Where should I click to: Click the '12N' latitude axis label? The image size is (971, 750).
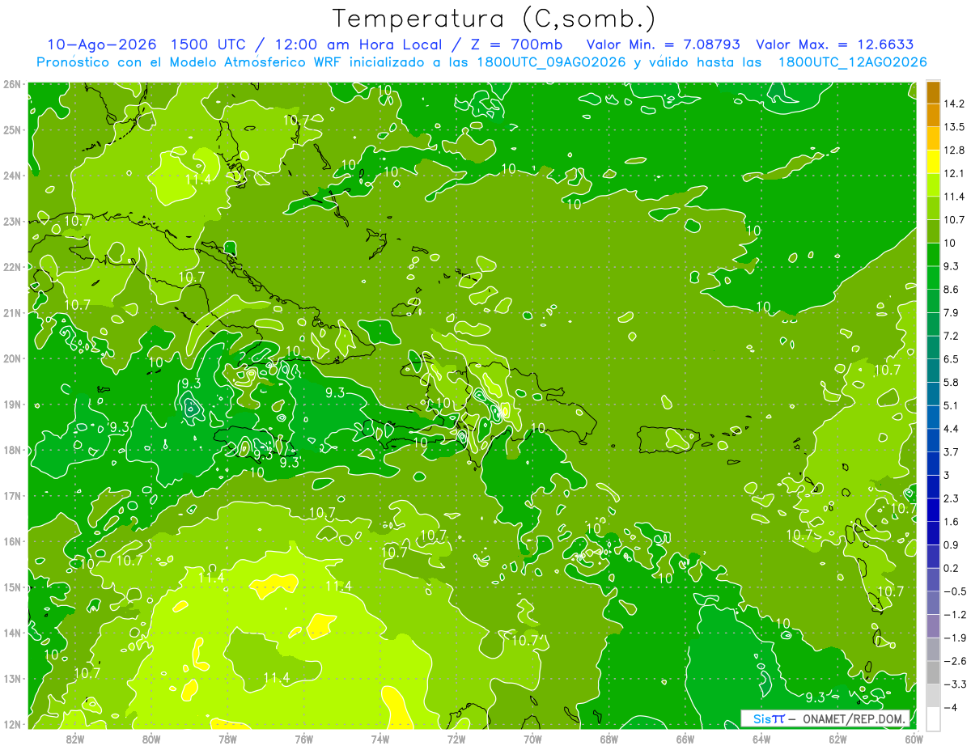point(11,724)
